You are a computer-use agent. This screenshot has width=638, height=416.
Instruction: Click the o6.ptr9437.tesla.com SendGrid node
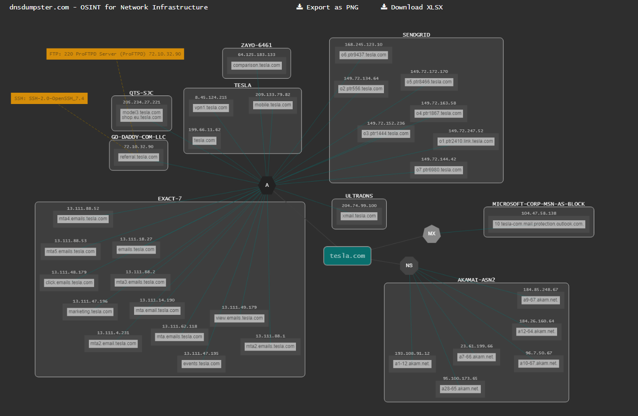click(364, 55)
